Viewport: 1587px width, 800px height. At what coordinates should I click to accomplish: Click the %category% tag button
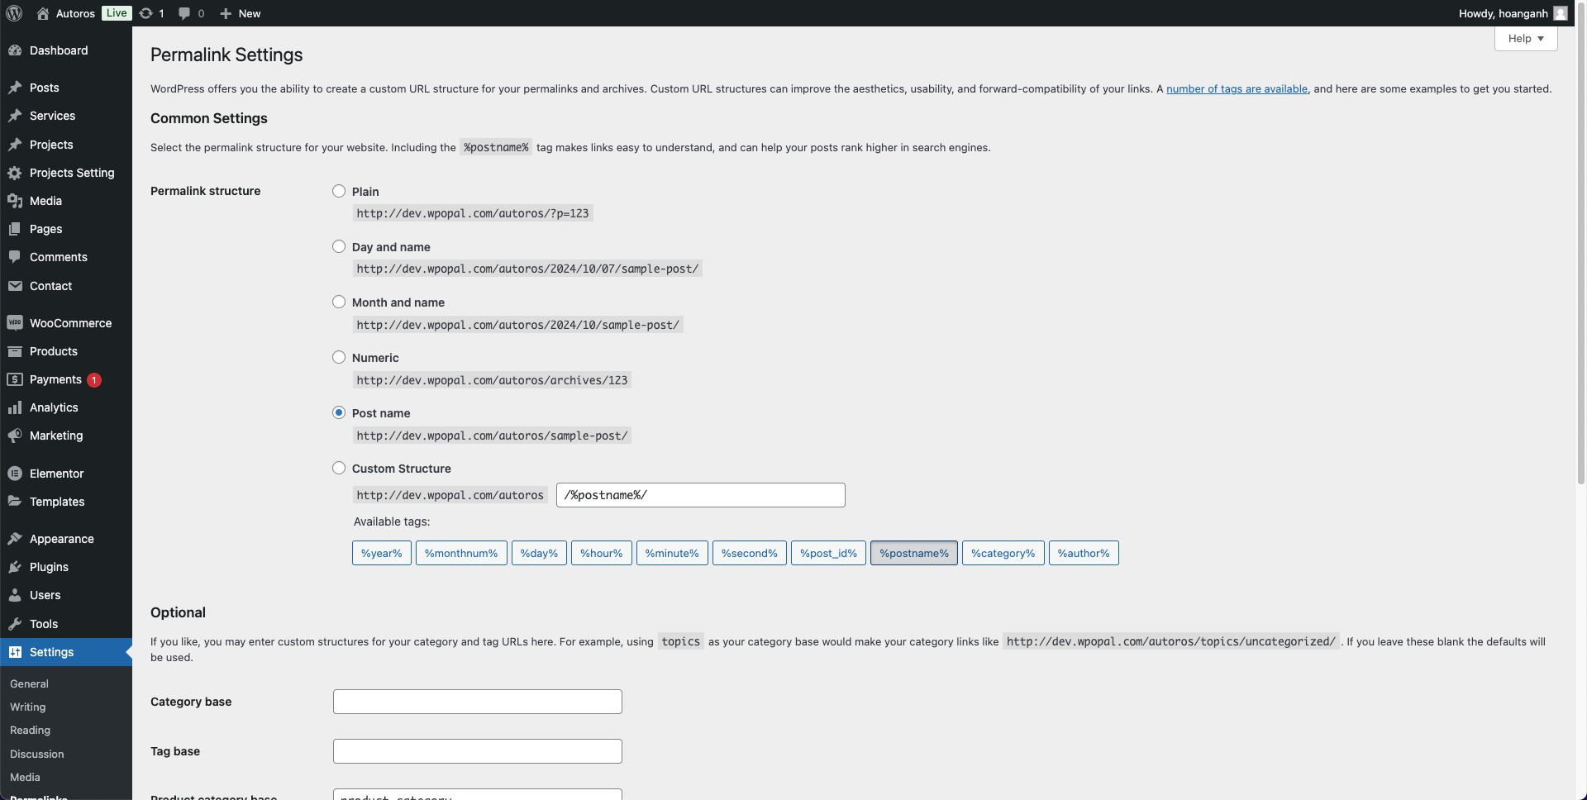1003,553
